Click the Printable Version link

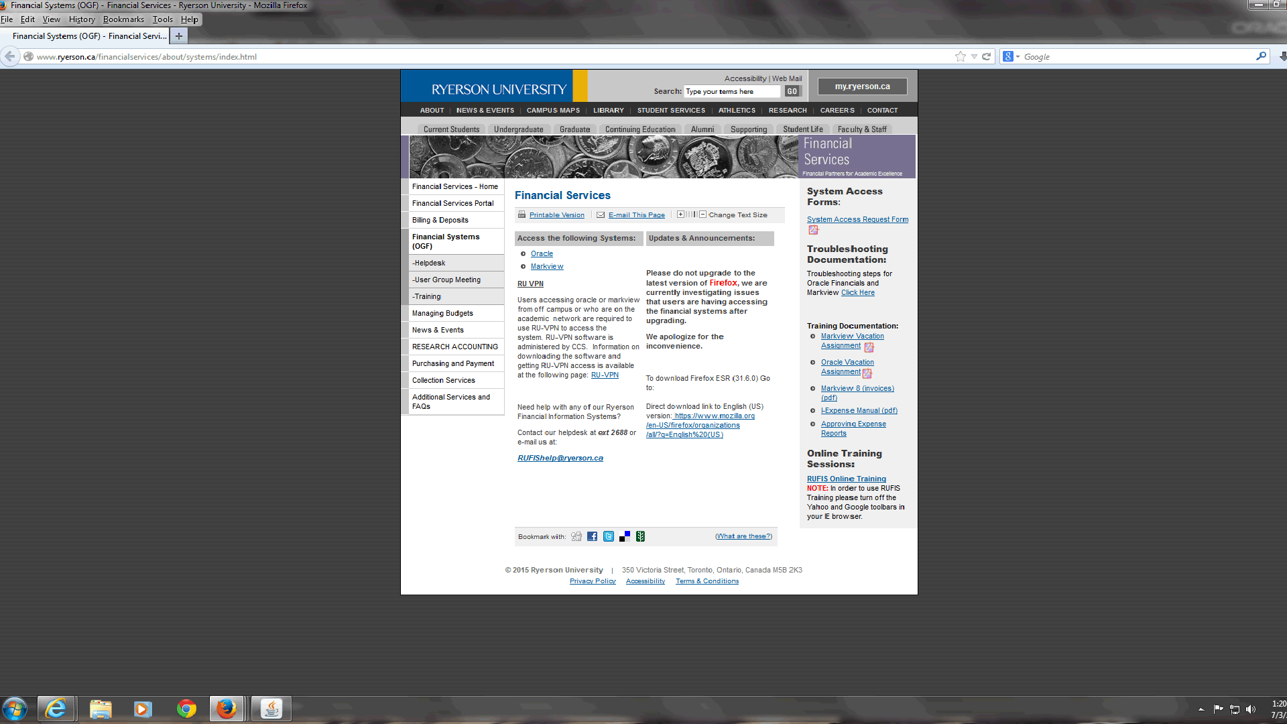click(556, 215)
